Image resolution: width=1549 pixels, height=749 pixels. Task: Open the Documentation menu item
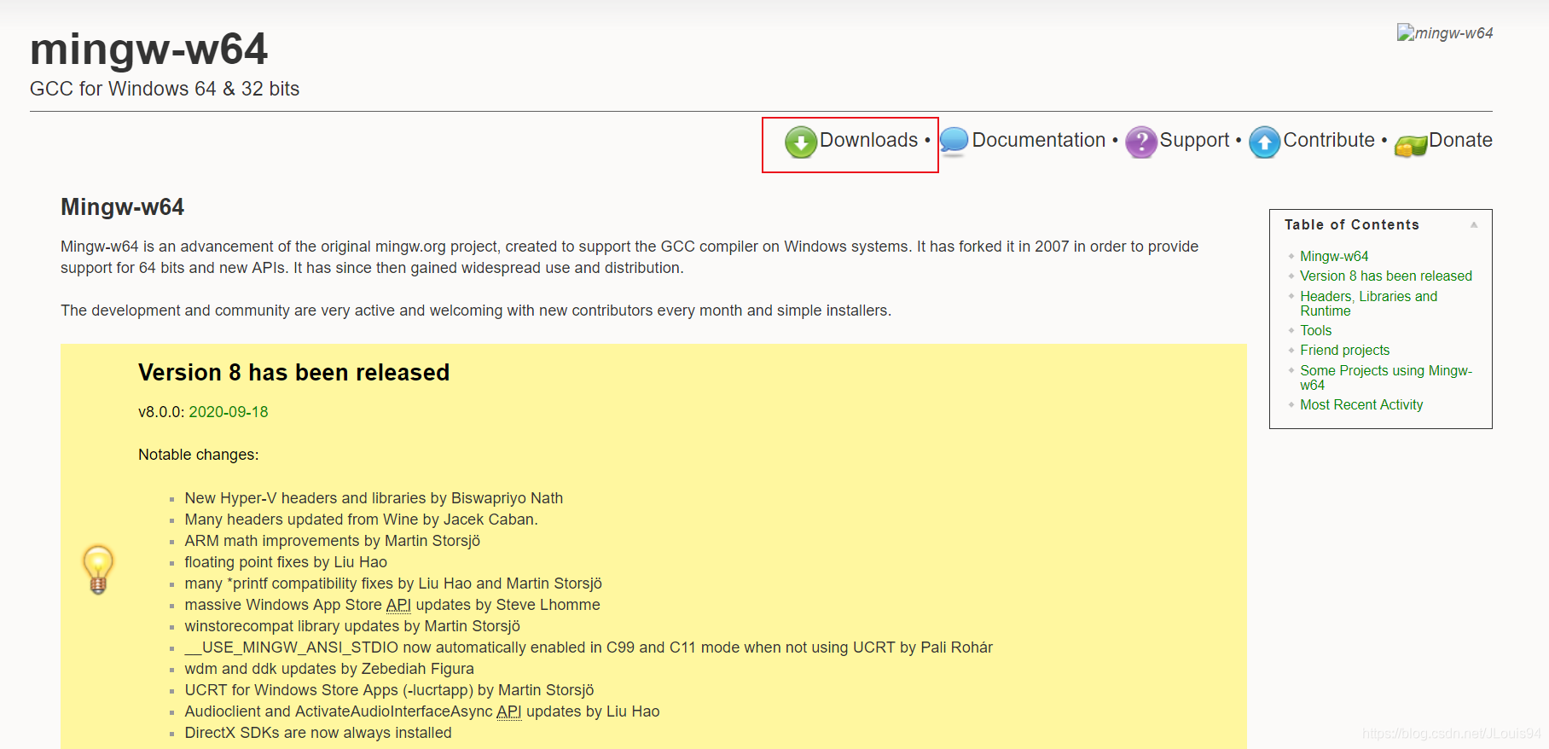[1038, 140]
